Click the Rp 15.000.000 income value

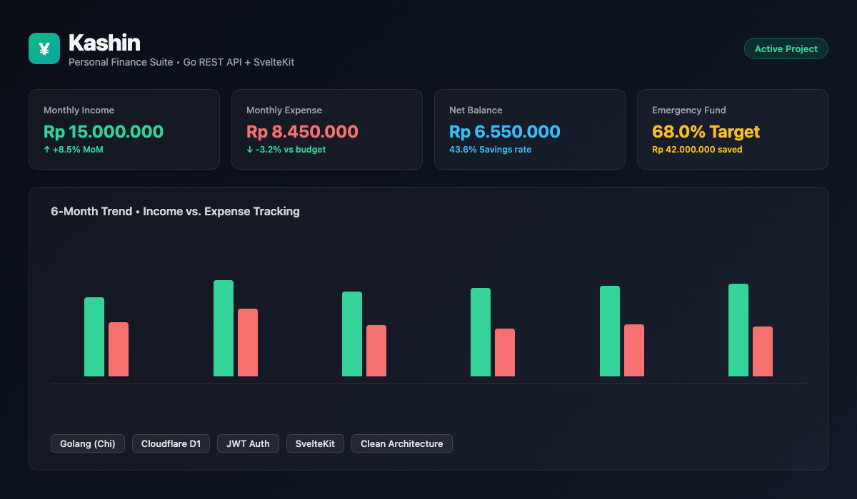tap(104, 132)
